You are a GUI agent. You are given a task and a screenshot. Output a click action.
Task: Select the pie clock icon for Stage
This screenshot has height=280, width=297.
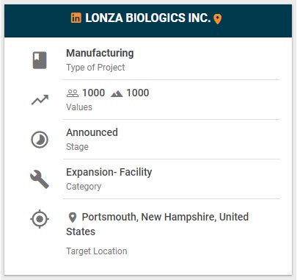(x=40, y=140)
